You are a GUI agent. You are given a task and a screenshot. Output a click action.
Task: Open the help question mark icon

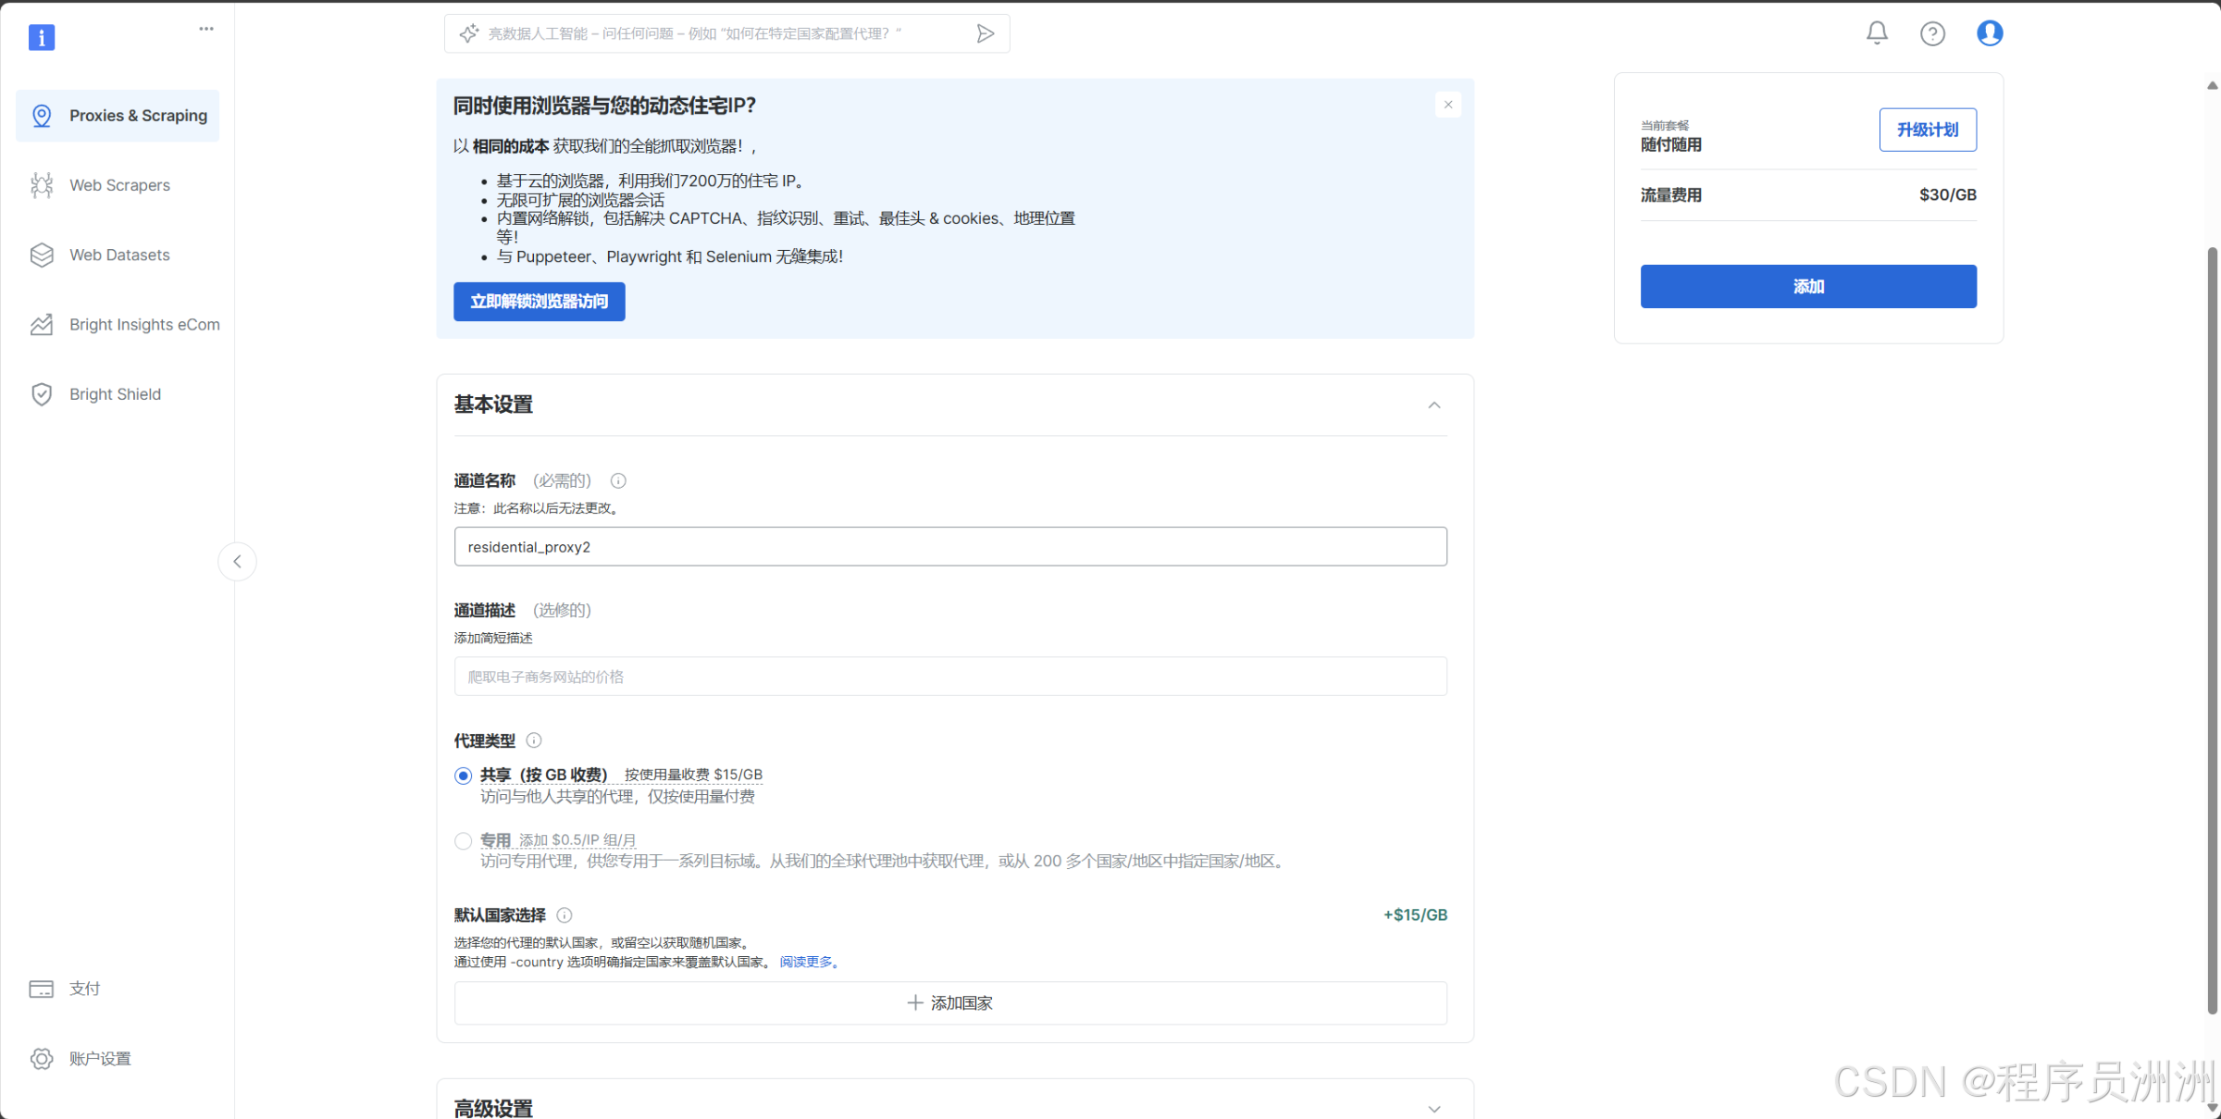pos(1931,33)
